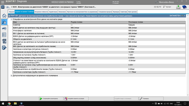189x106 pixels.
Task: Open the Специални процеси tab
Action: [x=105, y=12]
